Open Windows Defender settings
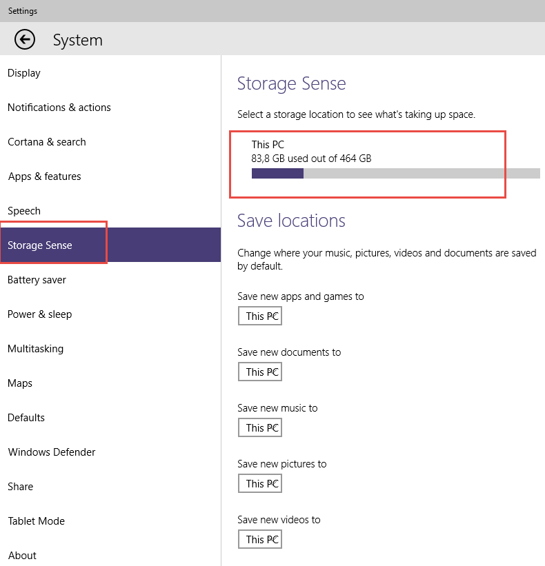 (52, 452)
